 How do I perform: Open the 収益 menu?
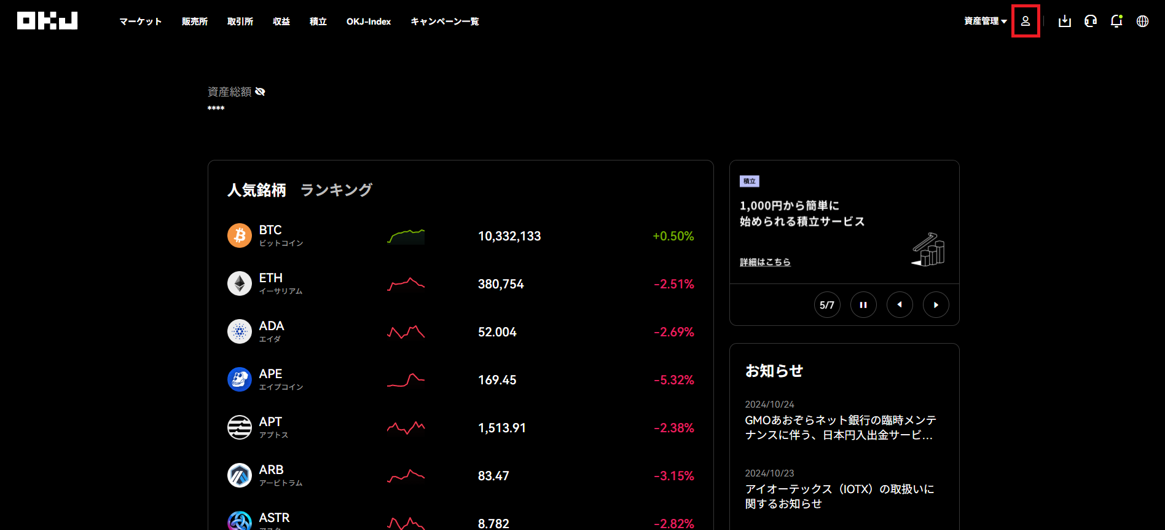[281, 22]
